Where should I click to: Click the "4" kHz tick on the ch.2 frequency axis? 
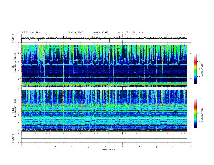point(19,115)
